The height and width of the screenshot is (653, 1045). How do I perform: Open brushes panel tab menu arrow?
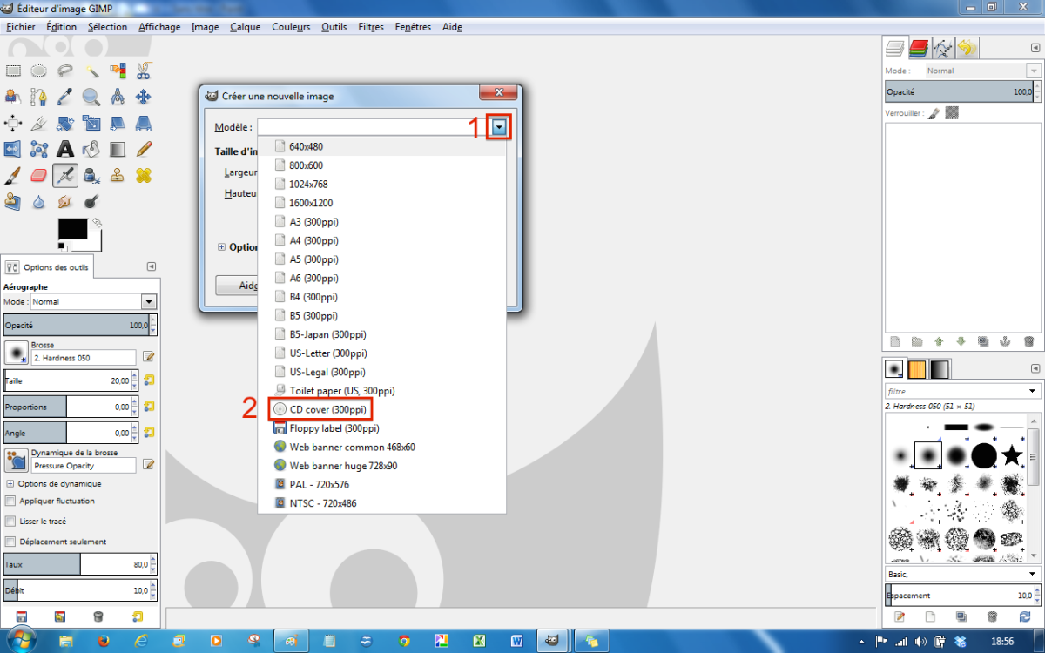(x=1034, y=368)
